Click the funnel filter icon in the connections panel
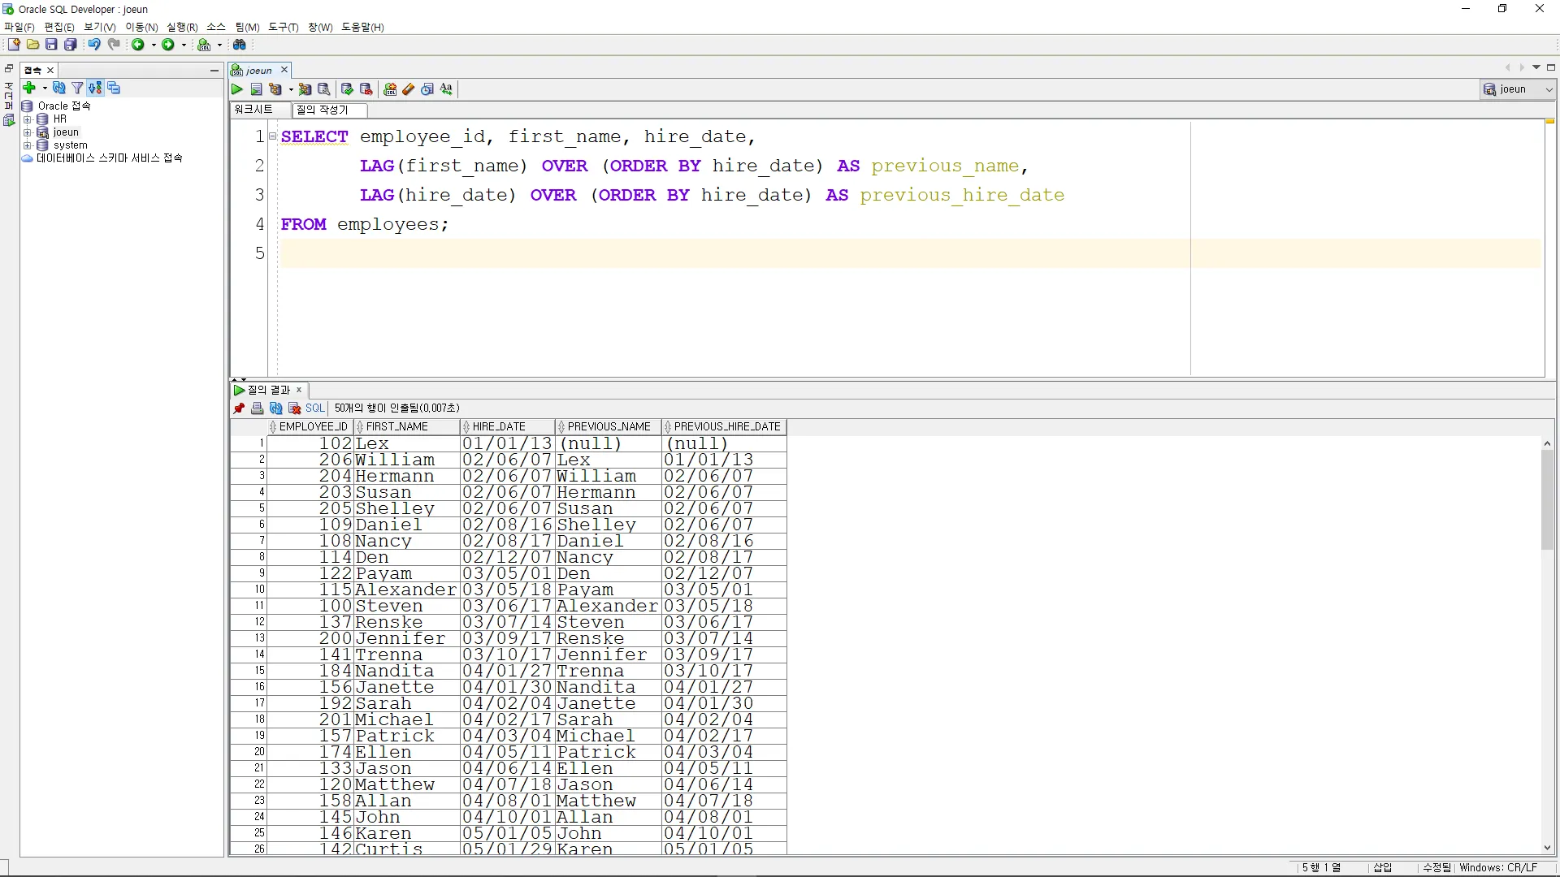1560x877 pixels. pos(77,88)
